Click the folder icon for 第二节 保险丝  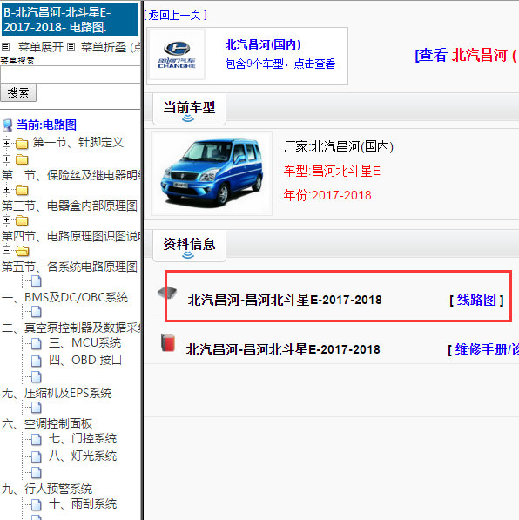pyautogui.click(x=22, y=159)
